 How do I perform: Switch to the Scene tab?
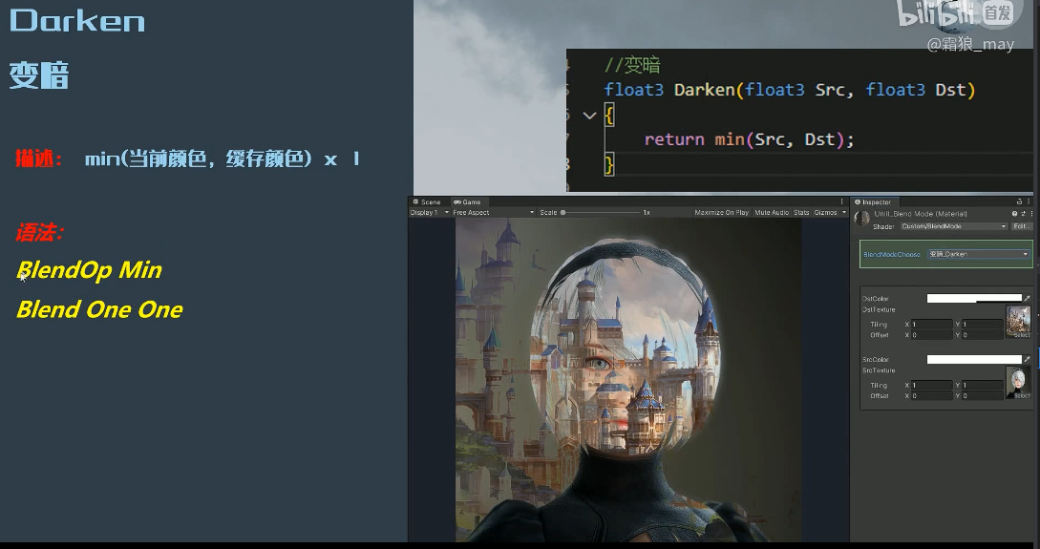click(x=427, y=202)
